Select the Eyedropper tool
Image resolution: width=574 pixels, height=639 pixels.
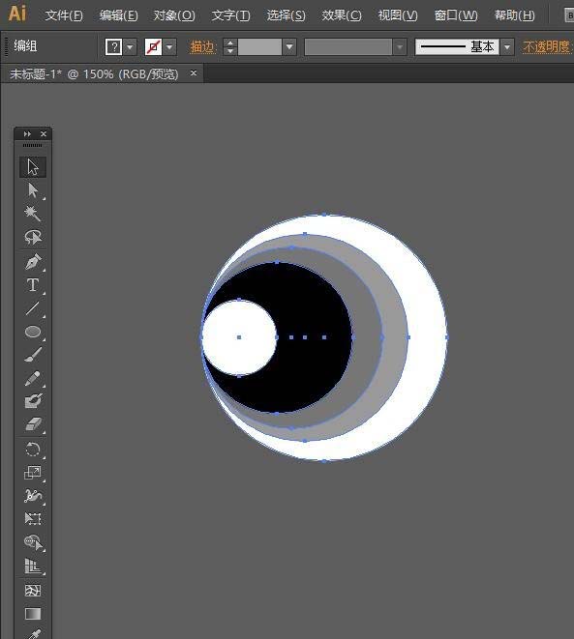tap(33, 634)
